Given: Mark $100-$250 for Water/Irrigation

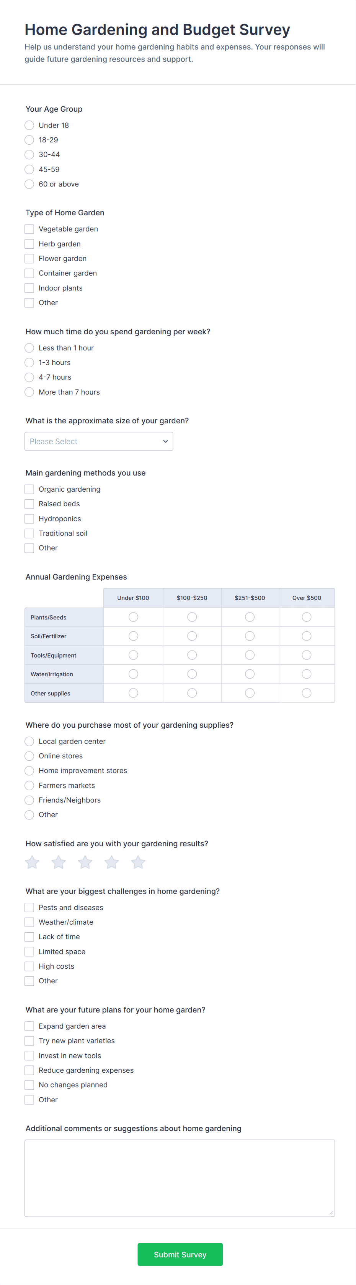Looking at the screenshot, I should click(192, 674).
